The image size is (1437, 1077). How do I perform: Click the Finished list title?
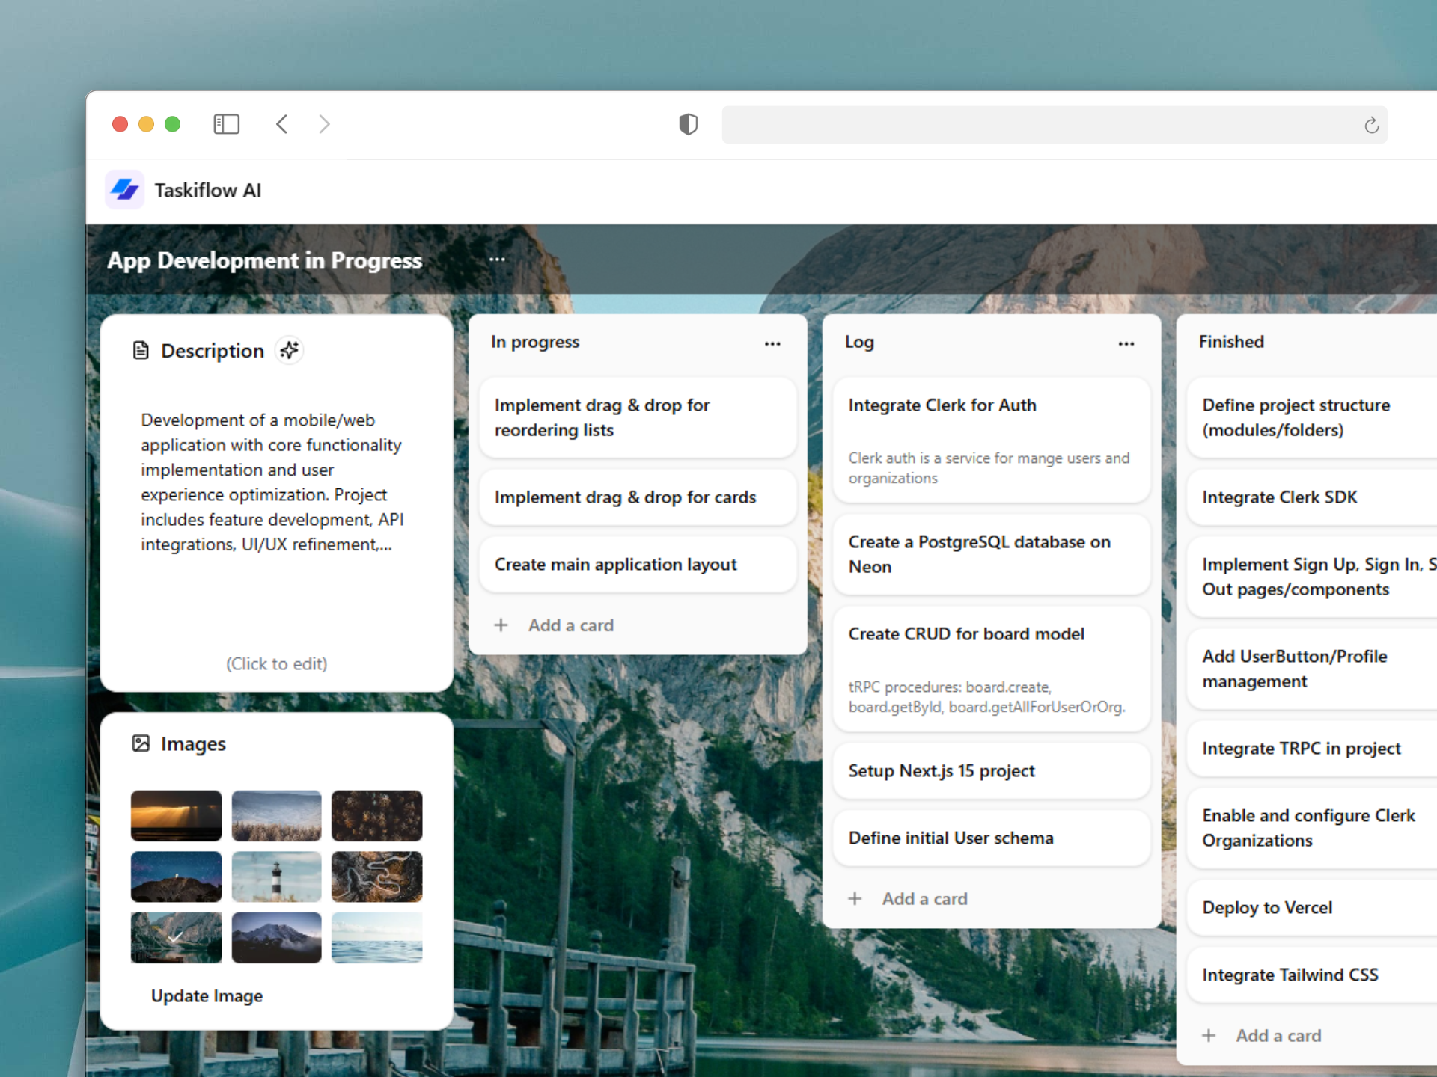pos(1231,342)
